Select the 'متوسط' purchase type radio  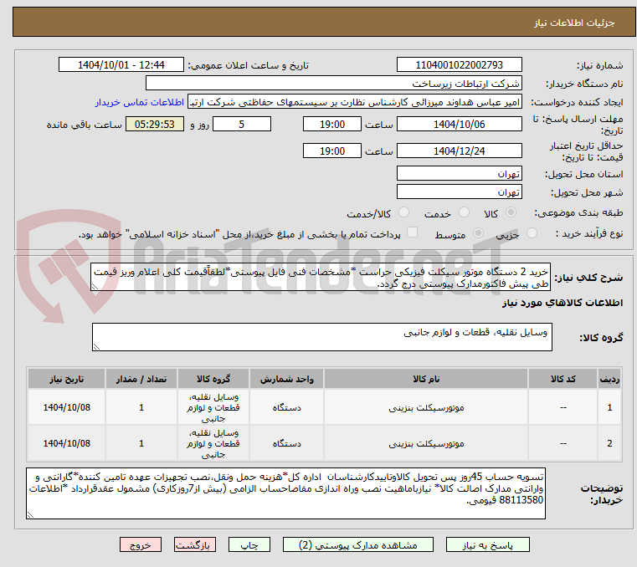click(x=478, y=233)
